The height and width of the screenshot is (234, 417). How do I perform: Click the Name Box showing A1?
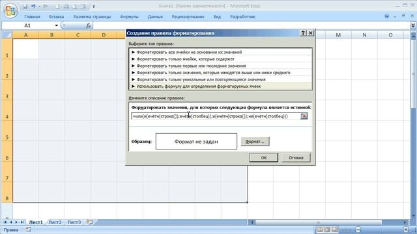(27, 25)
